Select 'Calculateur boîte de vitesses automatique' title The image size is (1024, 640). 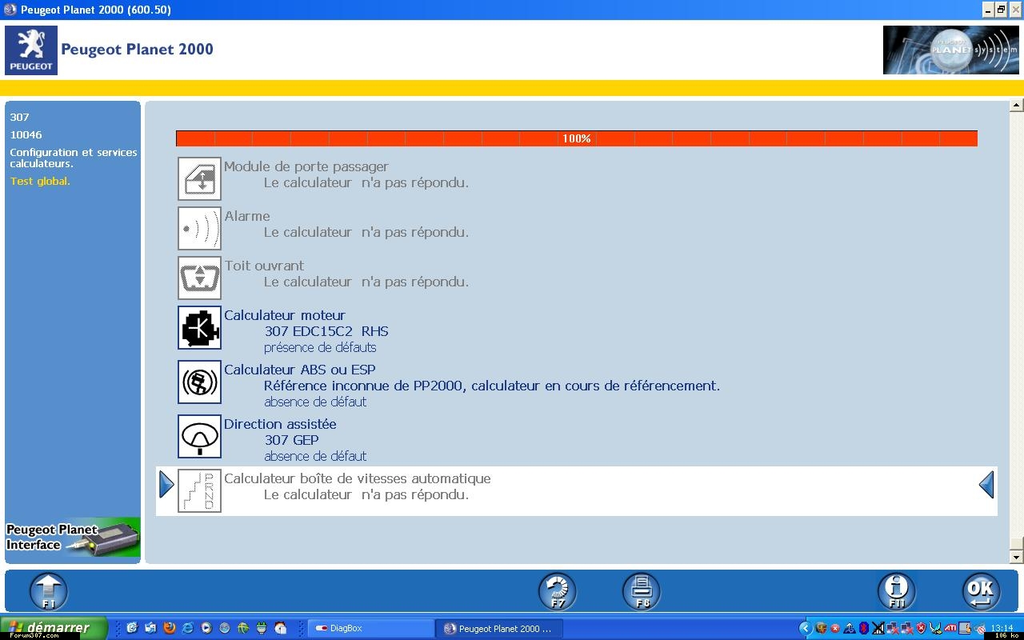358,478
